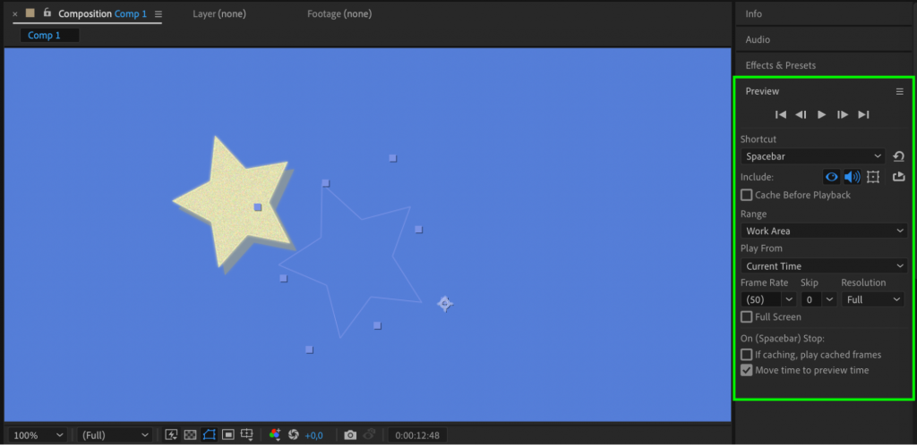Viewport: 917px width, 445px height.
Task: Take a snapshot with the camera icon
Action: pyautogui.click(x=350, y=435)
